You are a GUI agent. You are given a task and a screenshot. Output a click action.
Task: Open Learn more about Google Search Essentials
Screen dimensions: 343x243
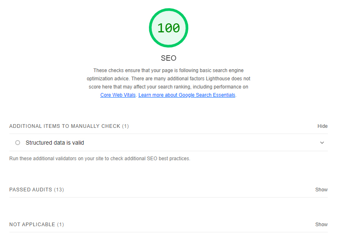pos(187,95)
